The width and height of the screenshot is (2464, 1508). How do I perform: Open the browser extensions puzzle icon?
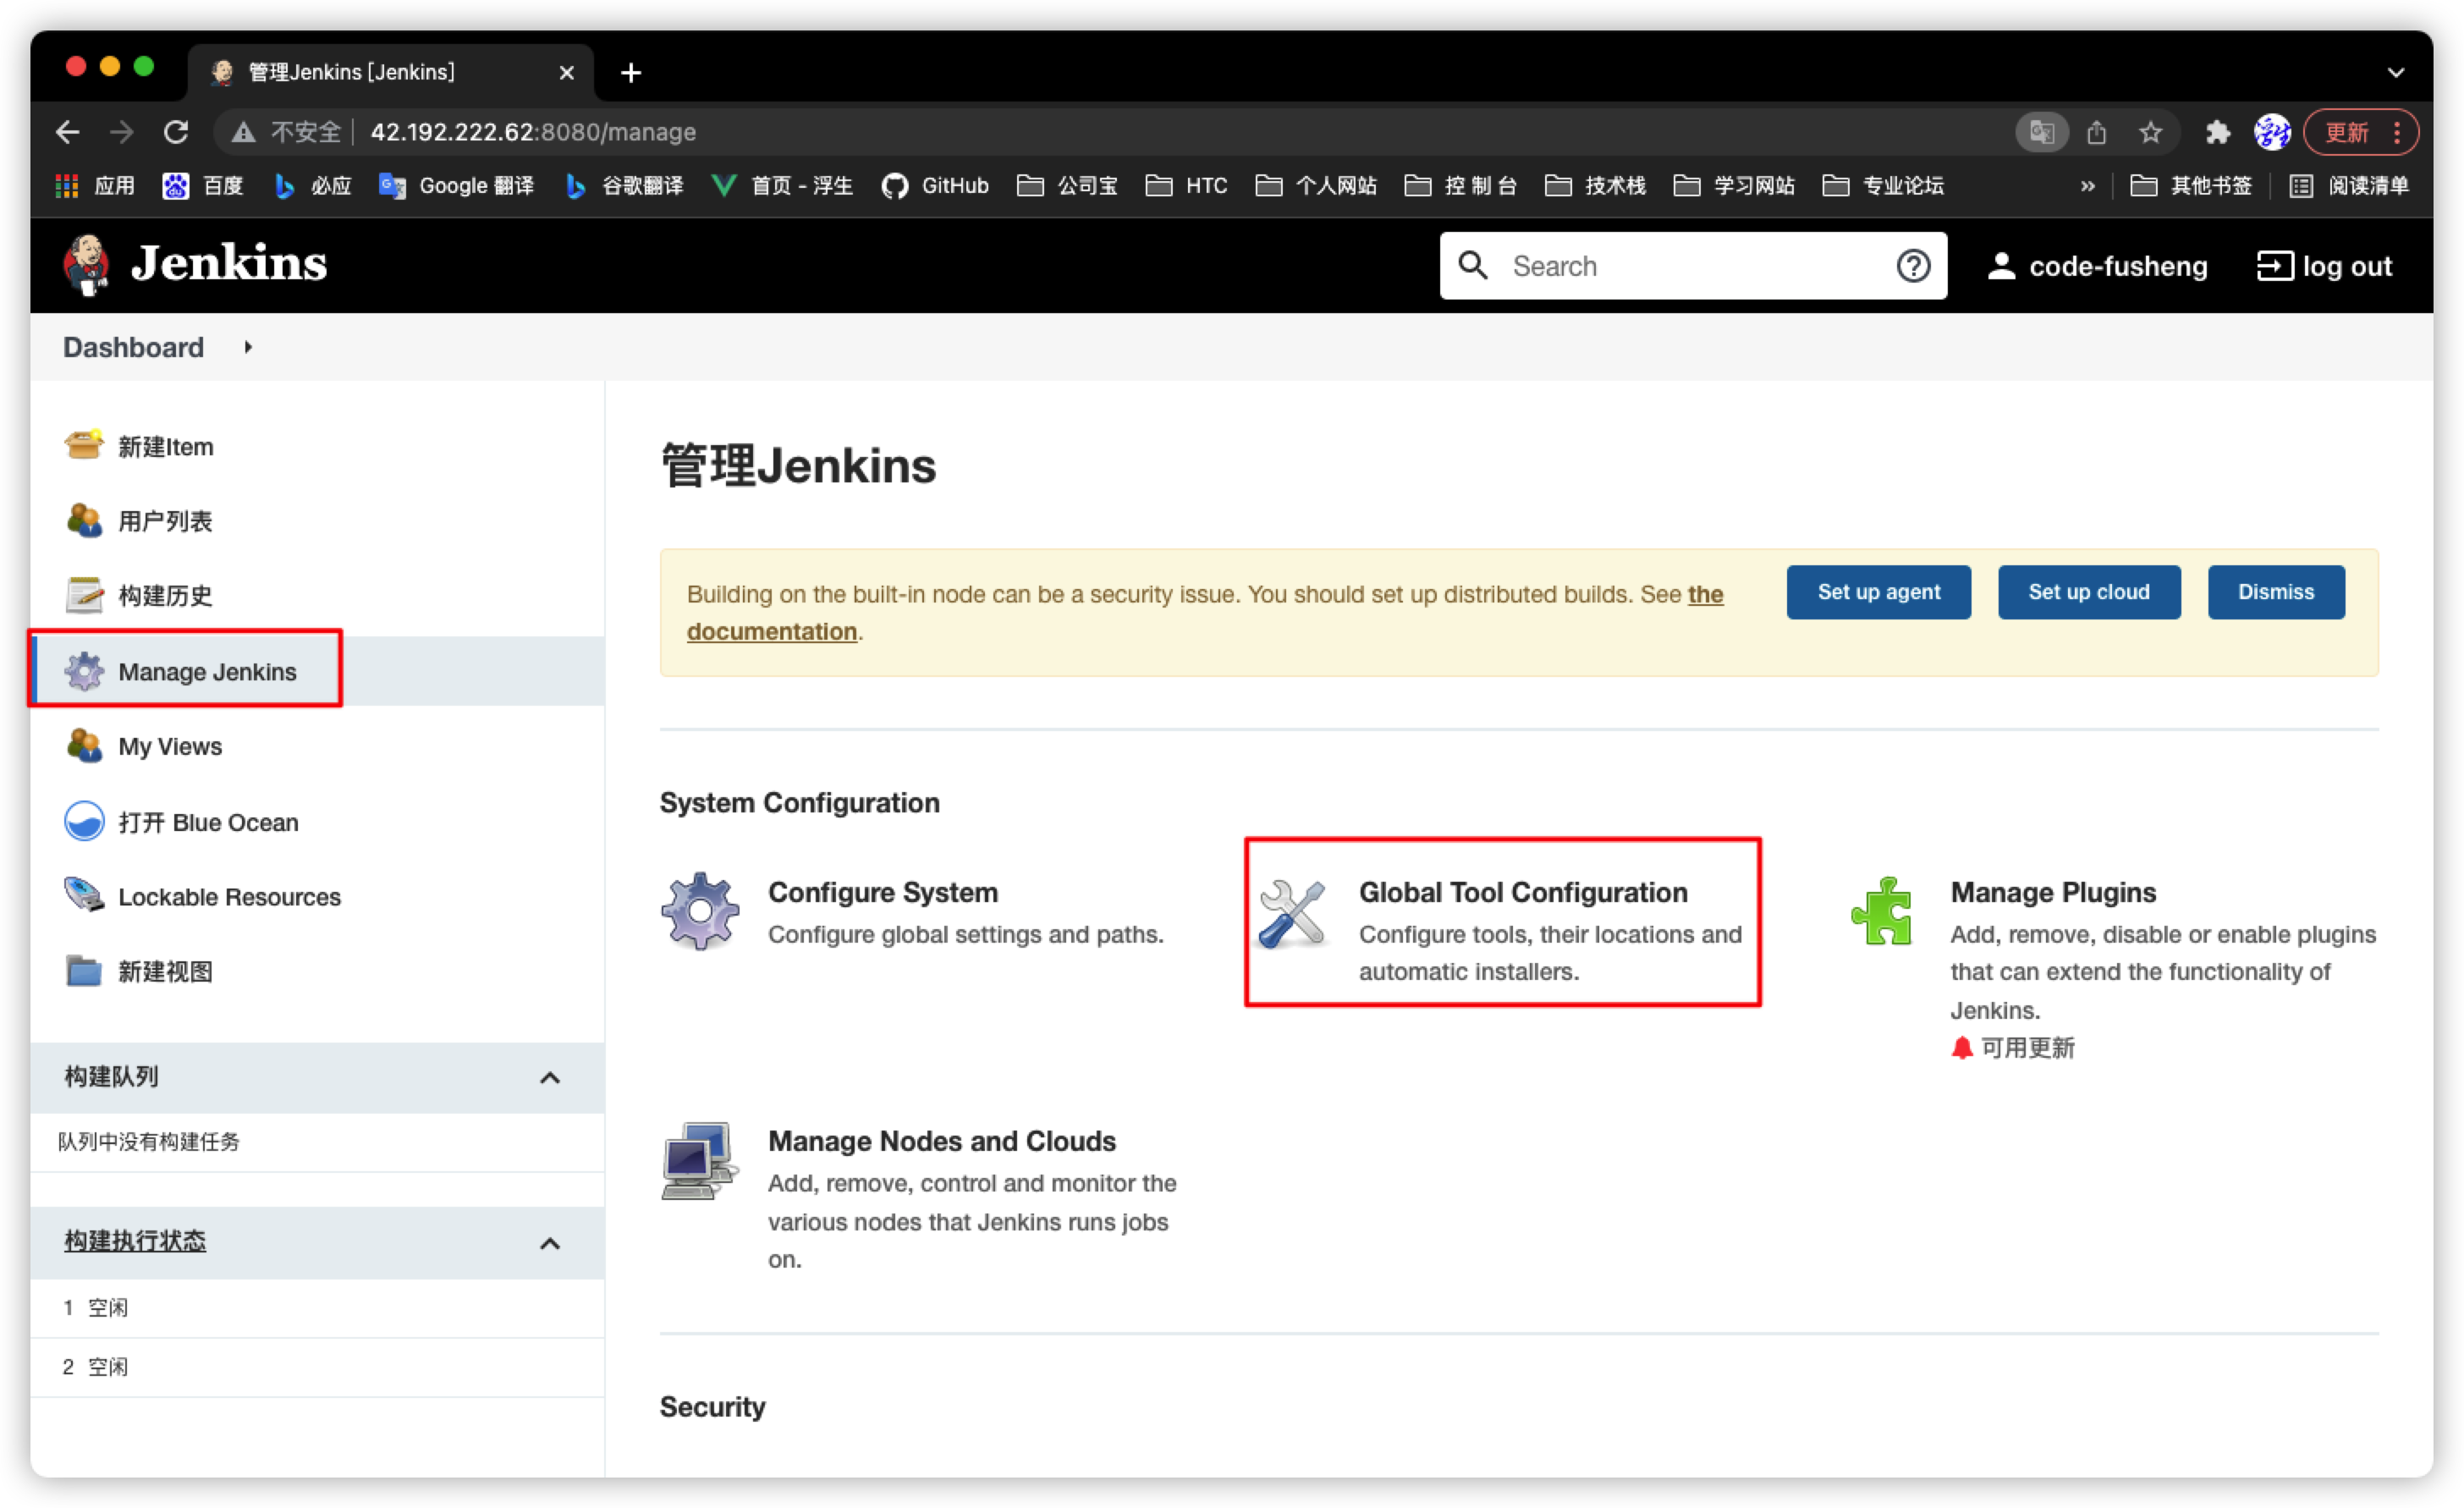pyautogui.click(x=2217, y=132)
